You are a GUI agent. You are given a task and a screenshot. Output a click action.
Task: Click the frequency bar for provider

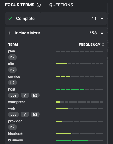80,121
